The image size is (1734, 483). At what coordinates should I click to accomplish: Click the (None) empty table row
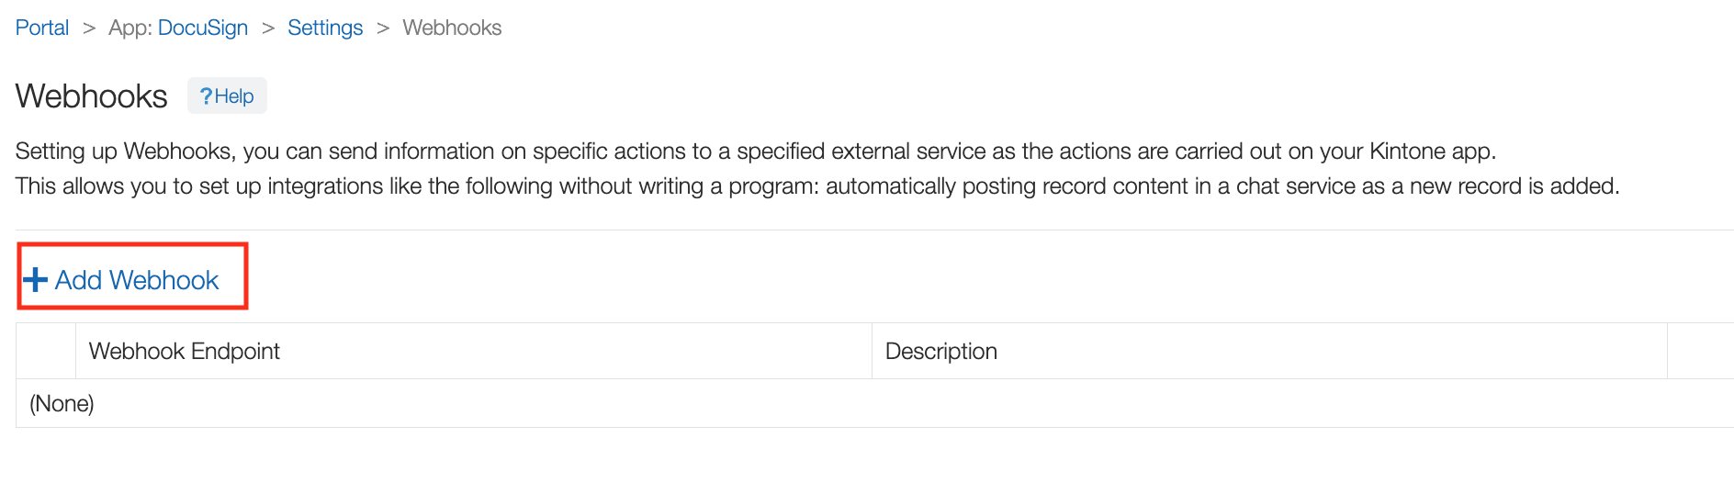pyautogui.click(x=62, y=404)
